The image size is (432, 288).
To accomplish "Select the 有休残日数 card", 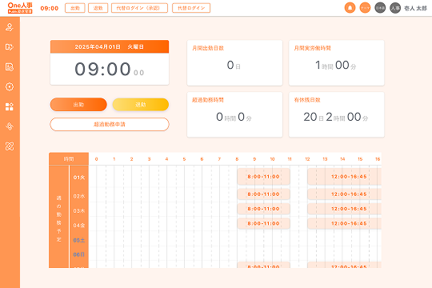I will tap(336, 114).
